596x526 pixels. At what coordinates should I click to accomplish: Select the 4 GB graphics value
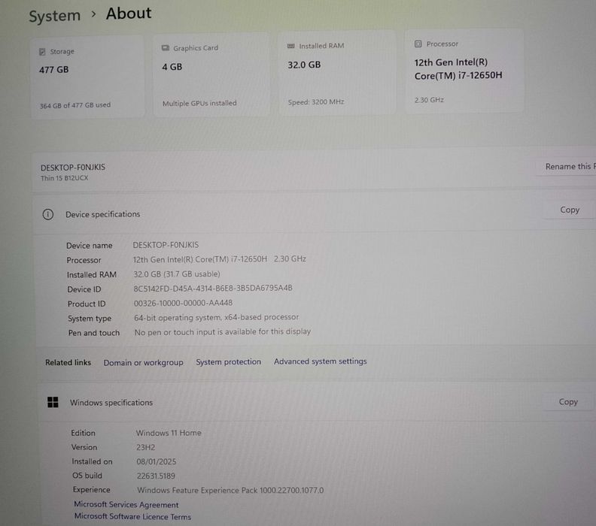[172, 67]
